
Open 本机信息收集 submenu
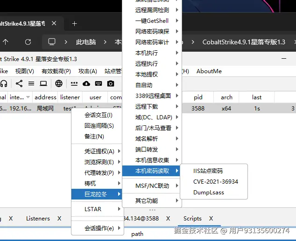pos(152,160)
